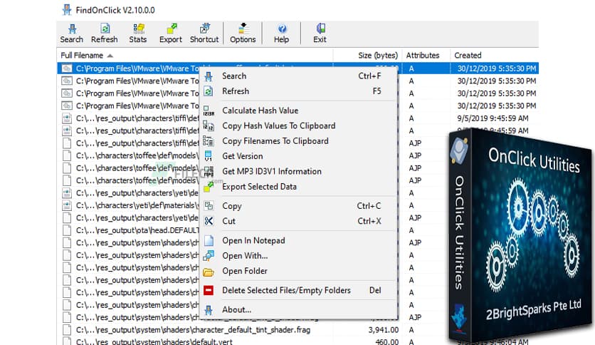Choose Get Version from the context menu
Viewport: 595px width, 345px height.
click(x=298, y=156)
